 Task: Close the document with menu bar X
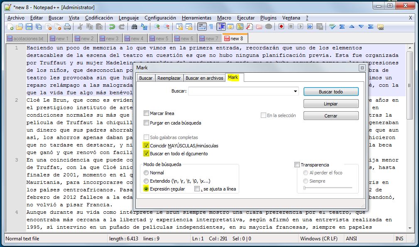(x=410, y=18)
